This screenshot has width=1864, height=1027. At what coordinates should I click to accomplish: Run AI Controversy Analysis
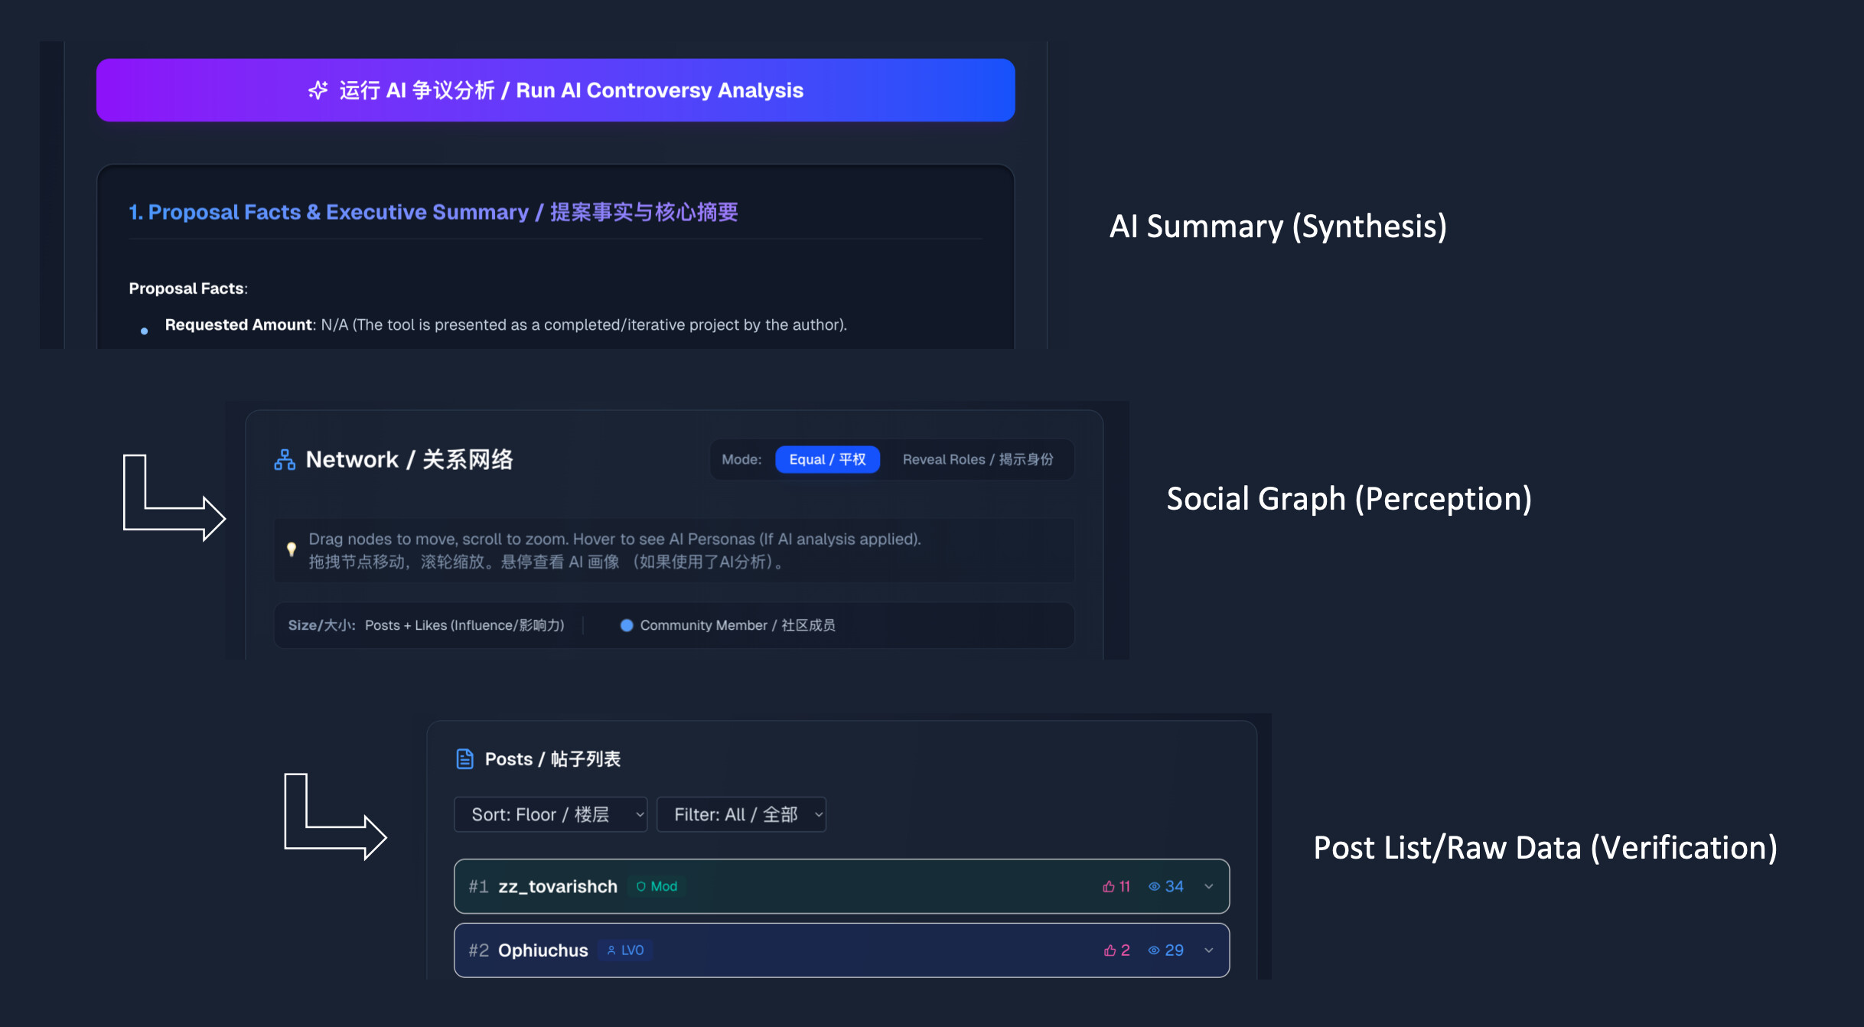coord(556,90)
